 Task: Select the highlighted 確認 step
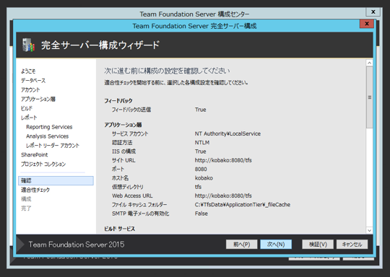click(x=56, y=180)
